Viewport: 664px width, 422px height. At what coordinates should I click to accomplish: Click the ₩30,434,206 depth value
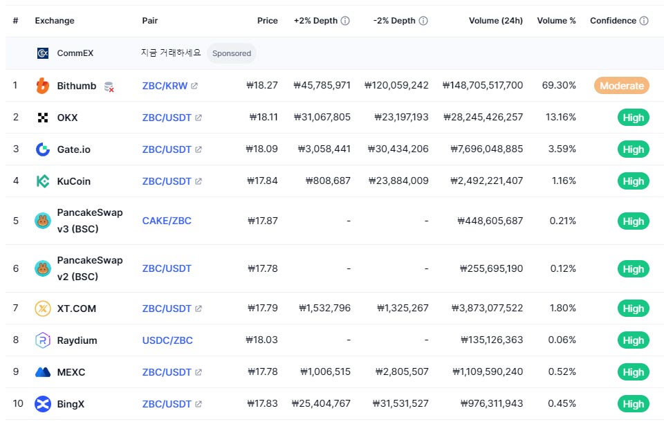(x=398, y=149)
